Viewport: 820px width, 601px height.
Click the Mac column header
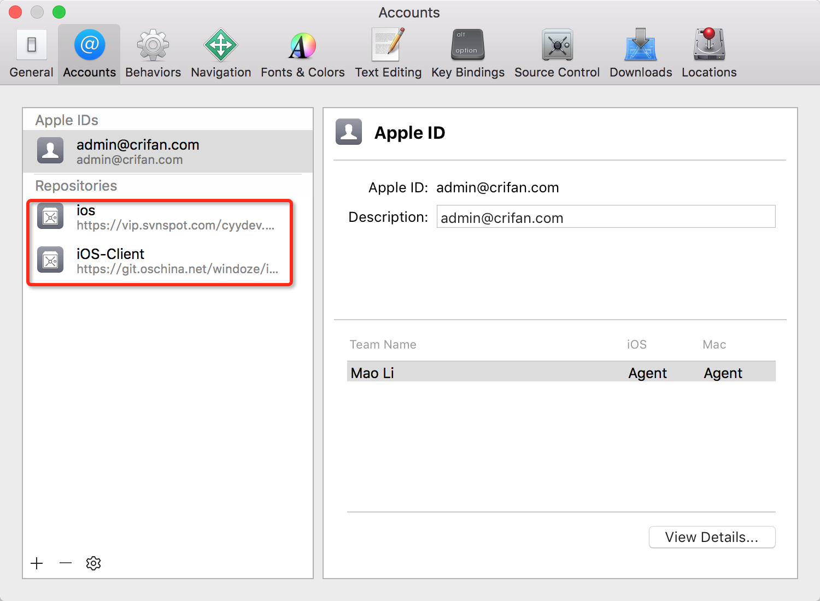714,345
